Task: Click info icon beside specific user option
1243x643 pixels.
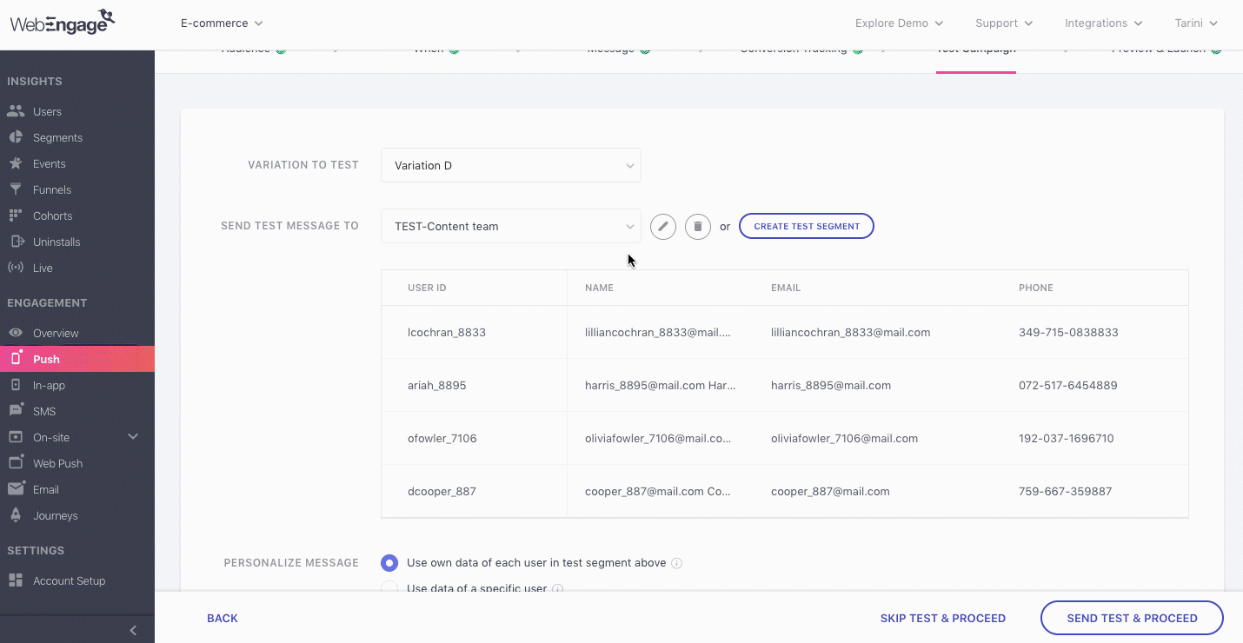Action: [x=558, y=589]
